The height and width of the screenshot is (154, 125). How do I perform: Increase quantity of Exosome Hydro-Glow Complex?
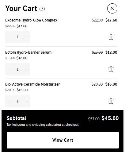point(26,37)
